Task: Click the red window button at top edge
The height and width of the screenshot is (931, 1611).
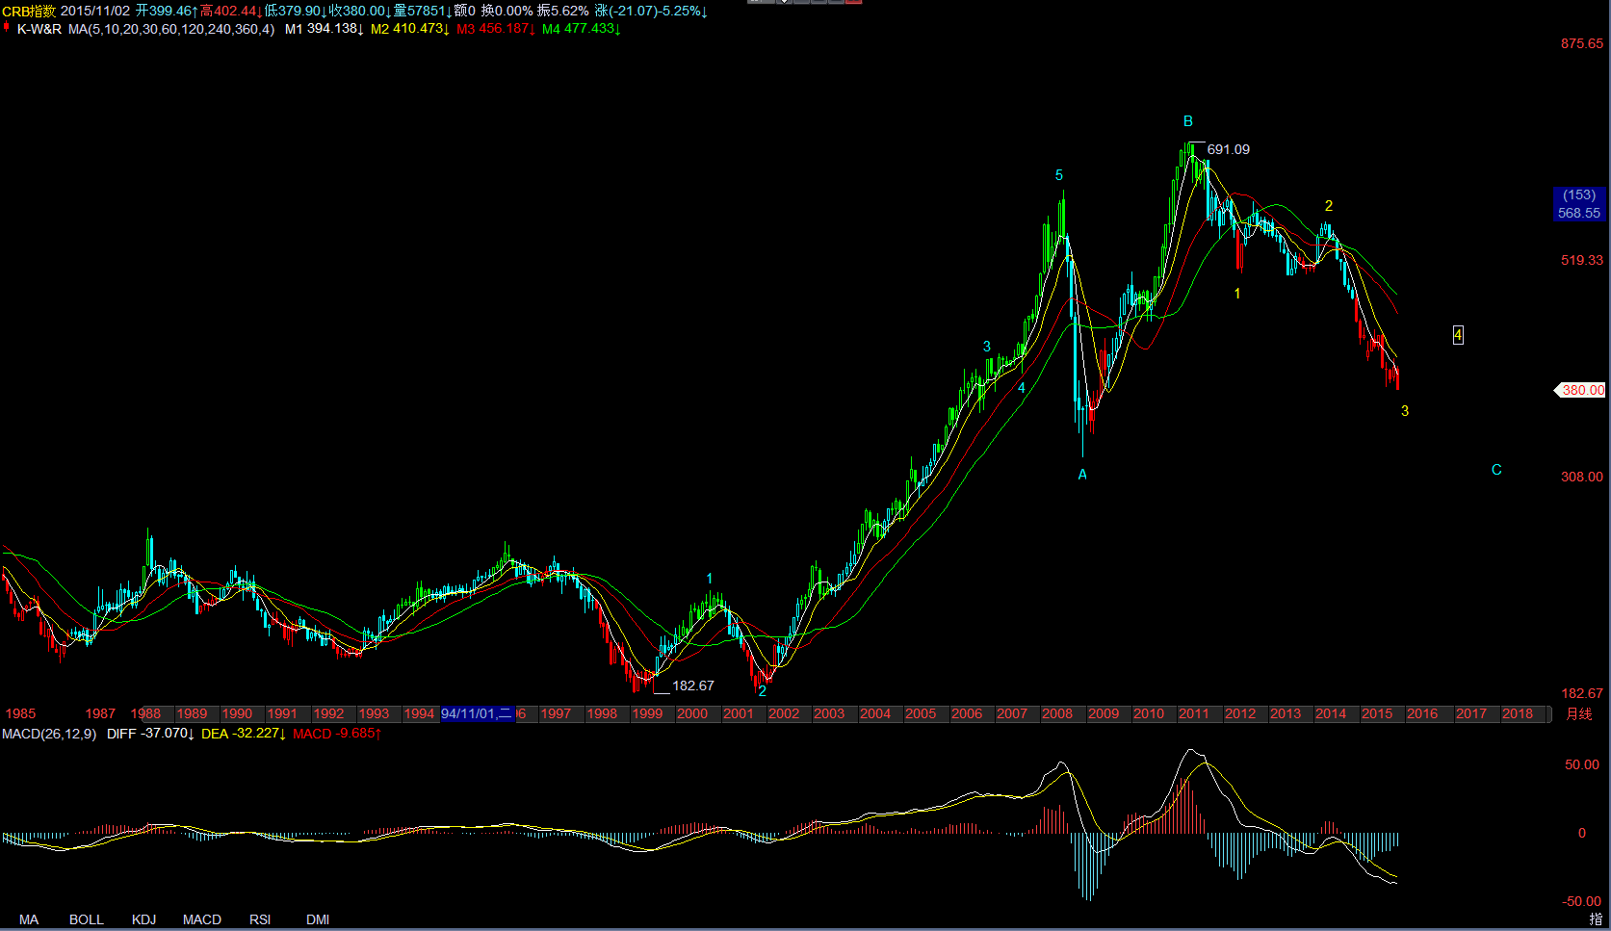Action: (x=853, y=2)
